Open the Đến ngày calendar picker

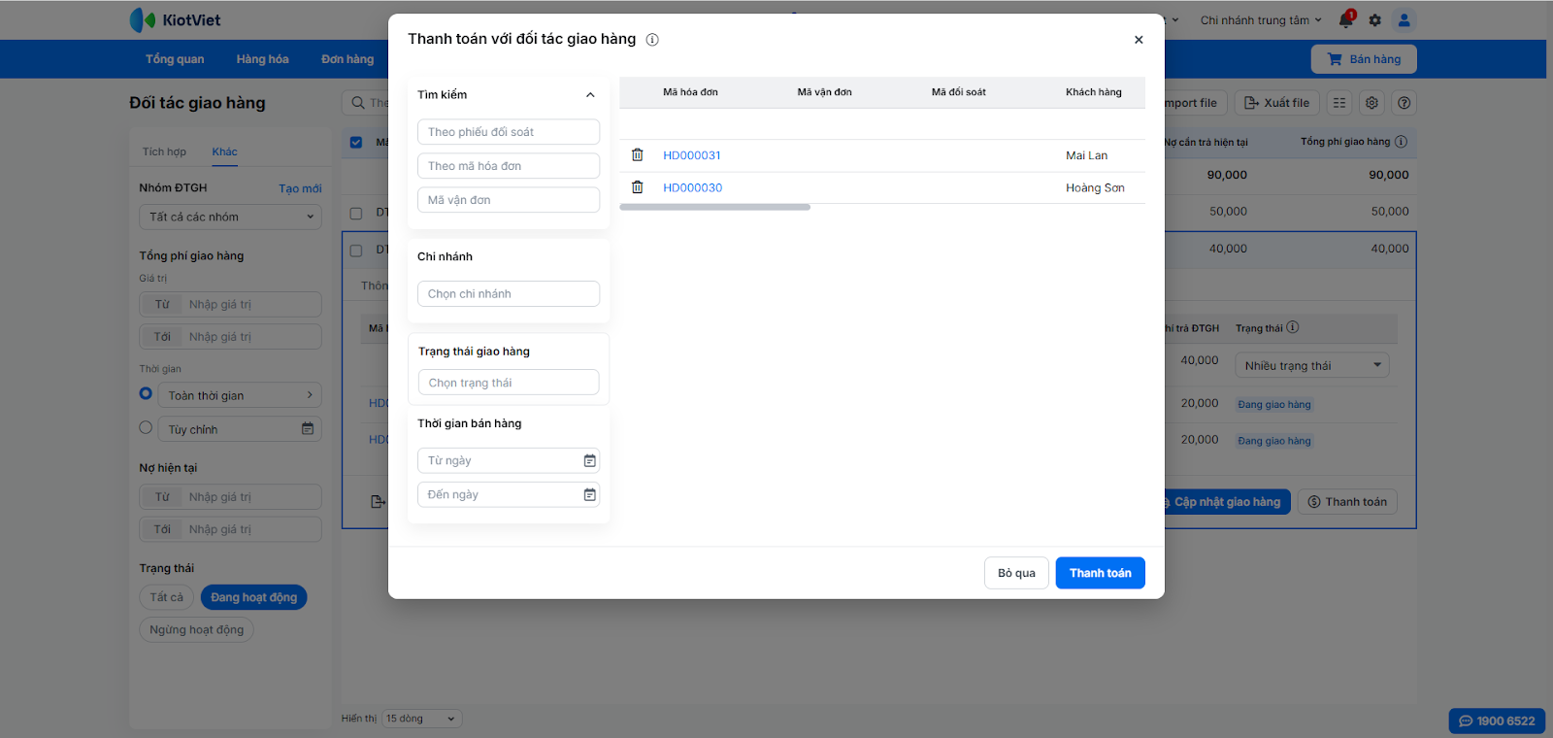point(589,495)
